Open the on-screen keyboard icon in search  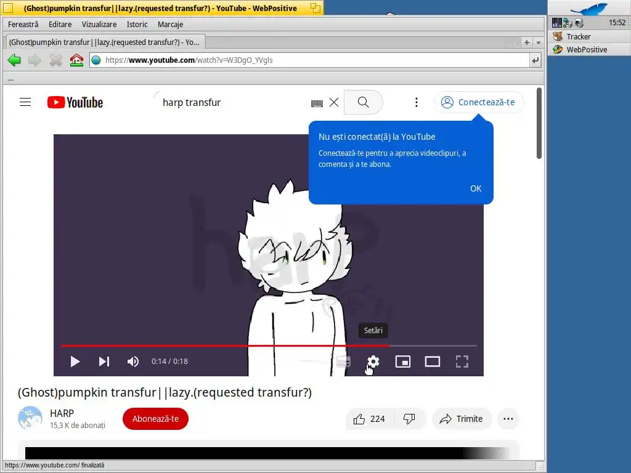click(x=317, y=103)
